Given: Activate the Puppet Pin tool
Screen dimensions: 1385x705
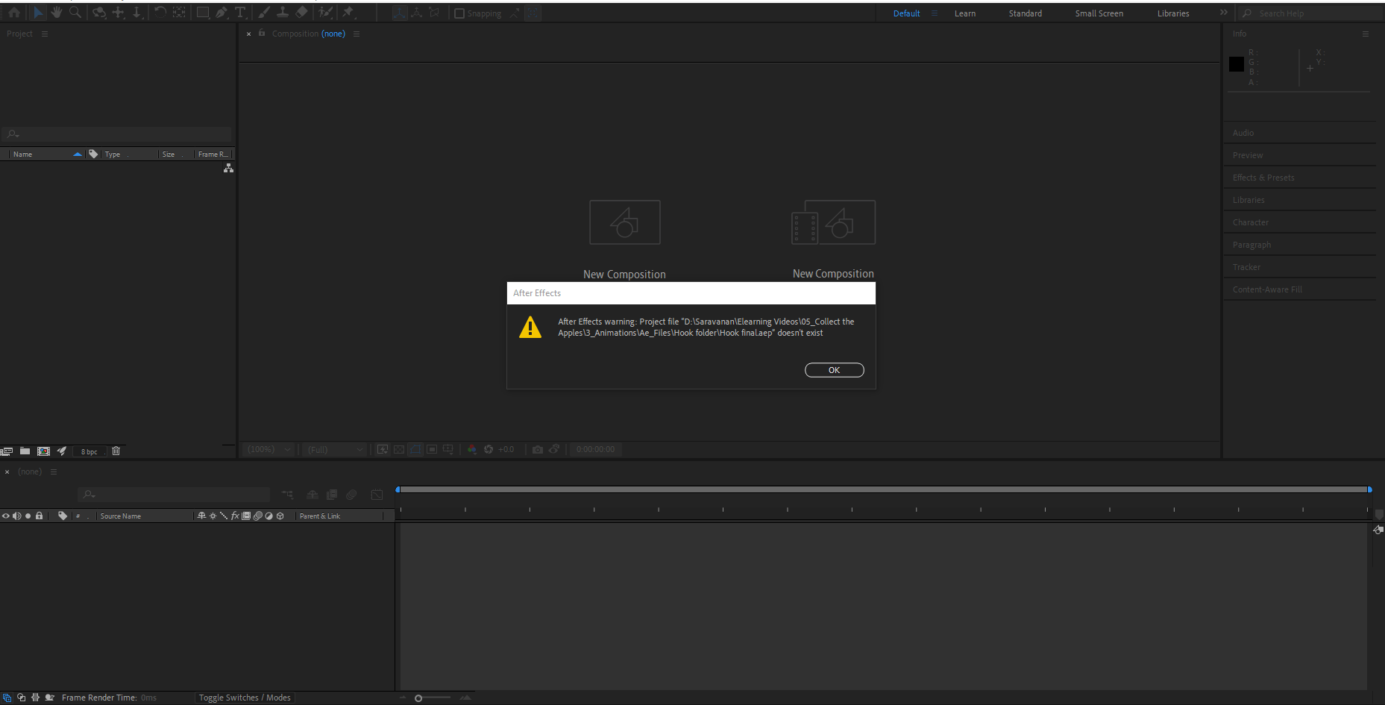Looking at the screenshot, I should tap(348, 12).
